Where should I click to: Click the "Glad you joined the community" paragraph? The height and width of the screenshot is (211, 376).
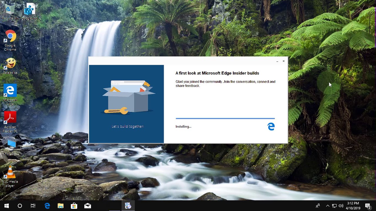(x=226, y=84)
